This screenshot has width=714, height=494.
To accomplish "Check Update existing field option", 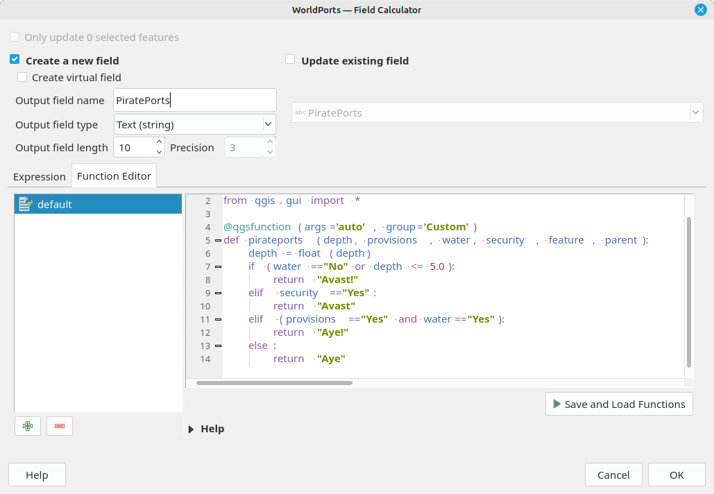I will click(x=291, y=60).
